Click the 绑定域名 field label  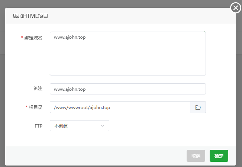coord(33,38)
